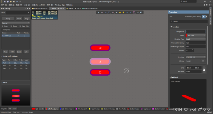The image size is (213, 114).
Task: Adjust the Jumper stepper arrows
Action: click(x=192, y=50)
